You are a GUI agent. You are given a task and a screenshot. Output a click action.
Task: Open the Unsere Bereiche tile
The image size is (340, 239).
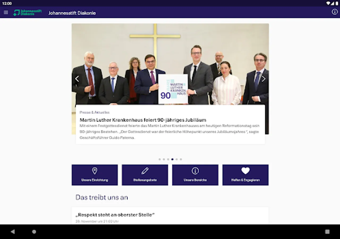click(x=195, y=175)
